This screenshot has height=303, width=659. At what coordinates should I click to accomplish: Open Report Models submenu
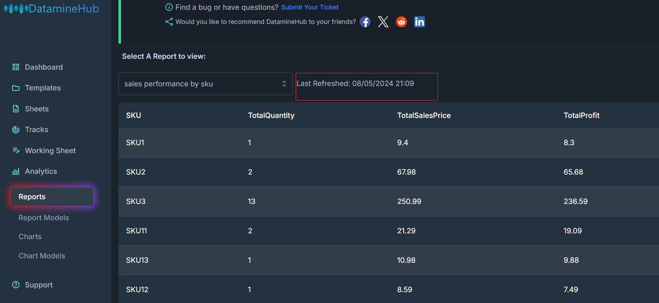click(44, 218)
